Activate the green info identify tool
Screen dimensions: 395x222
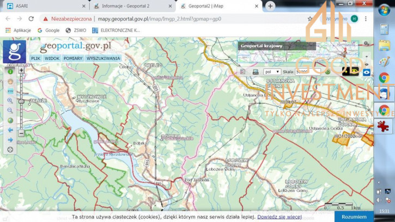[10, 72]
